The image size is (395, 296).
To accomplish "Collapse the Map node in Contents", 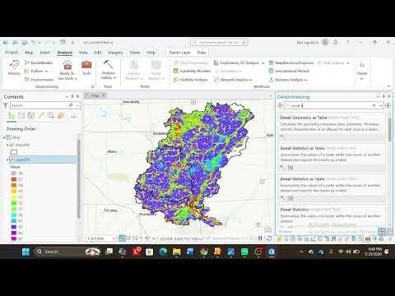I will 4,137.
